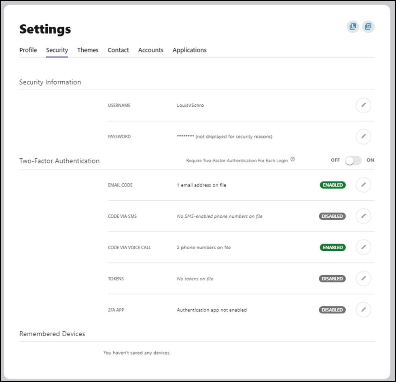Screen dimensions: 396x382
Task: Click the first top-right header icon
Action: click(x=353, y=27)
